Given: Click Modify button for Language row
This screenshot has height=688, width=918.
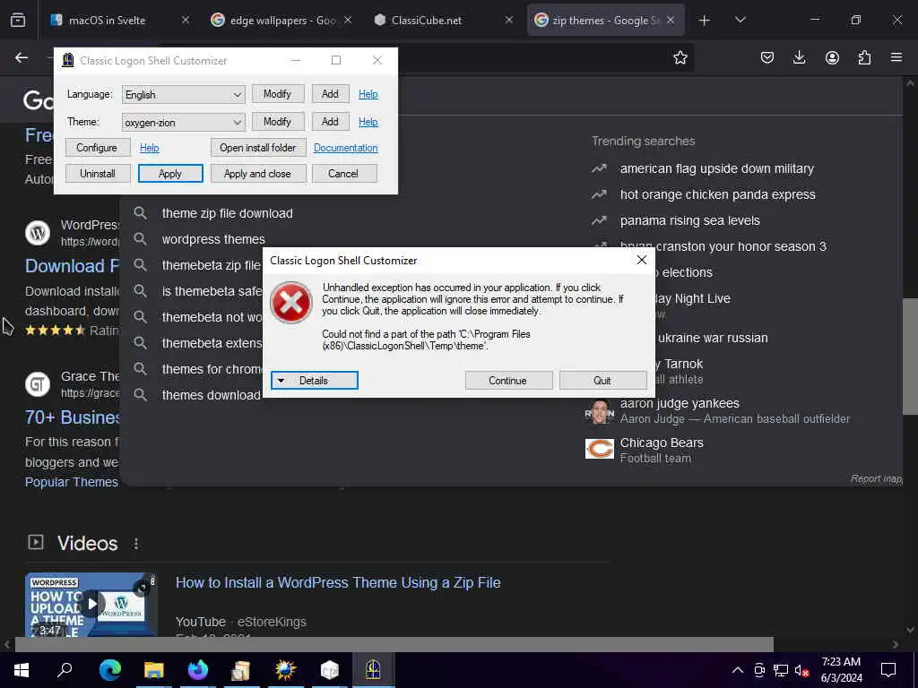Looking at the screenshot, I should click(x=278, y=93).
